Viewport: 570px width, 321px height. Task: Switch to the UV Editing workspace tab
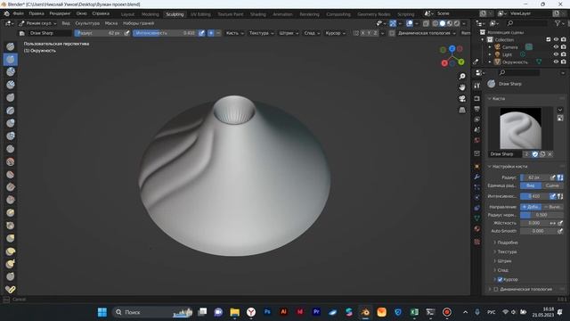(x=200, y=14)
